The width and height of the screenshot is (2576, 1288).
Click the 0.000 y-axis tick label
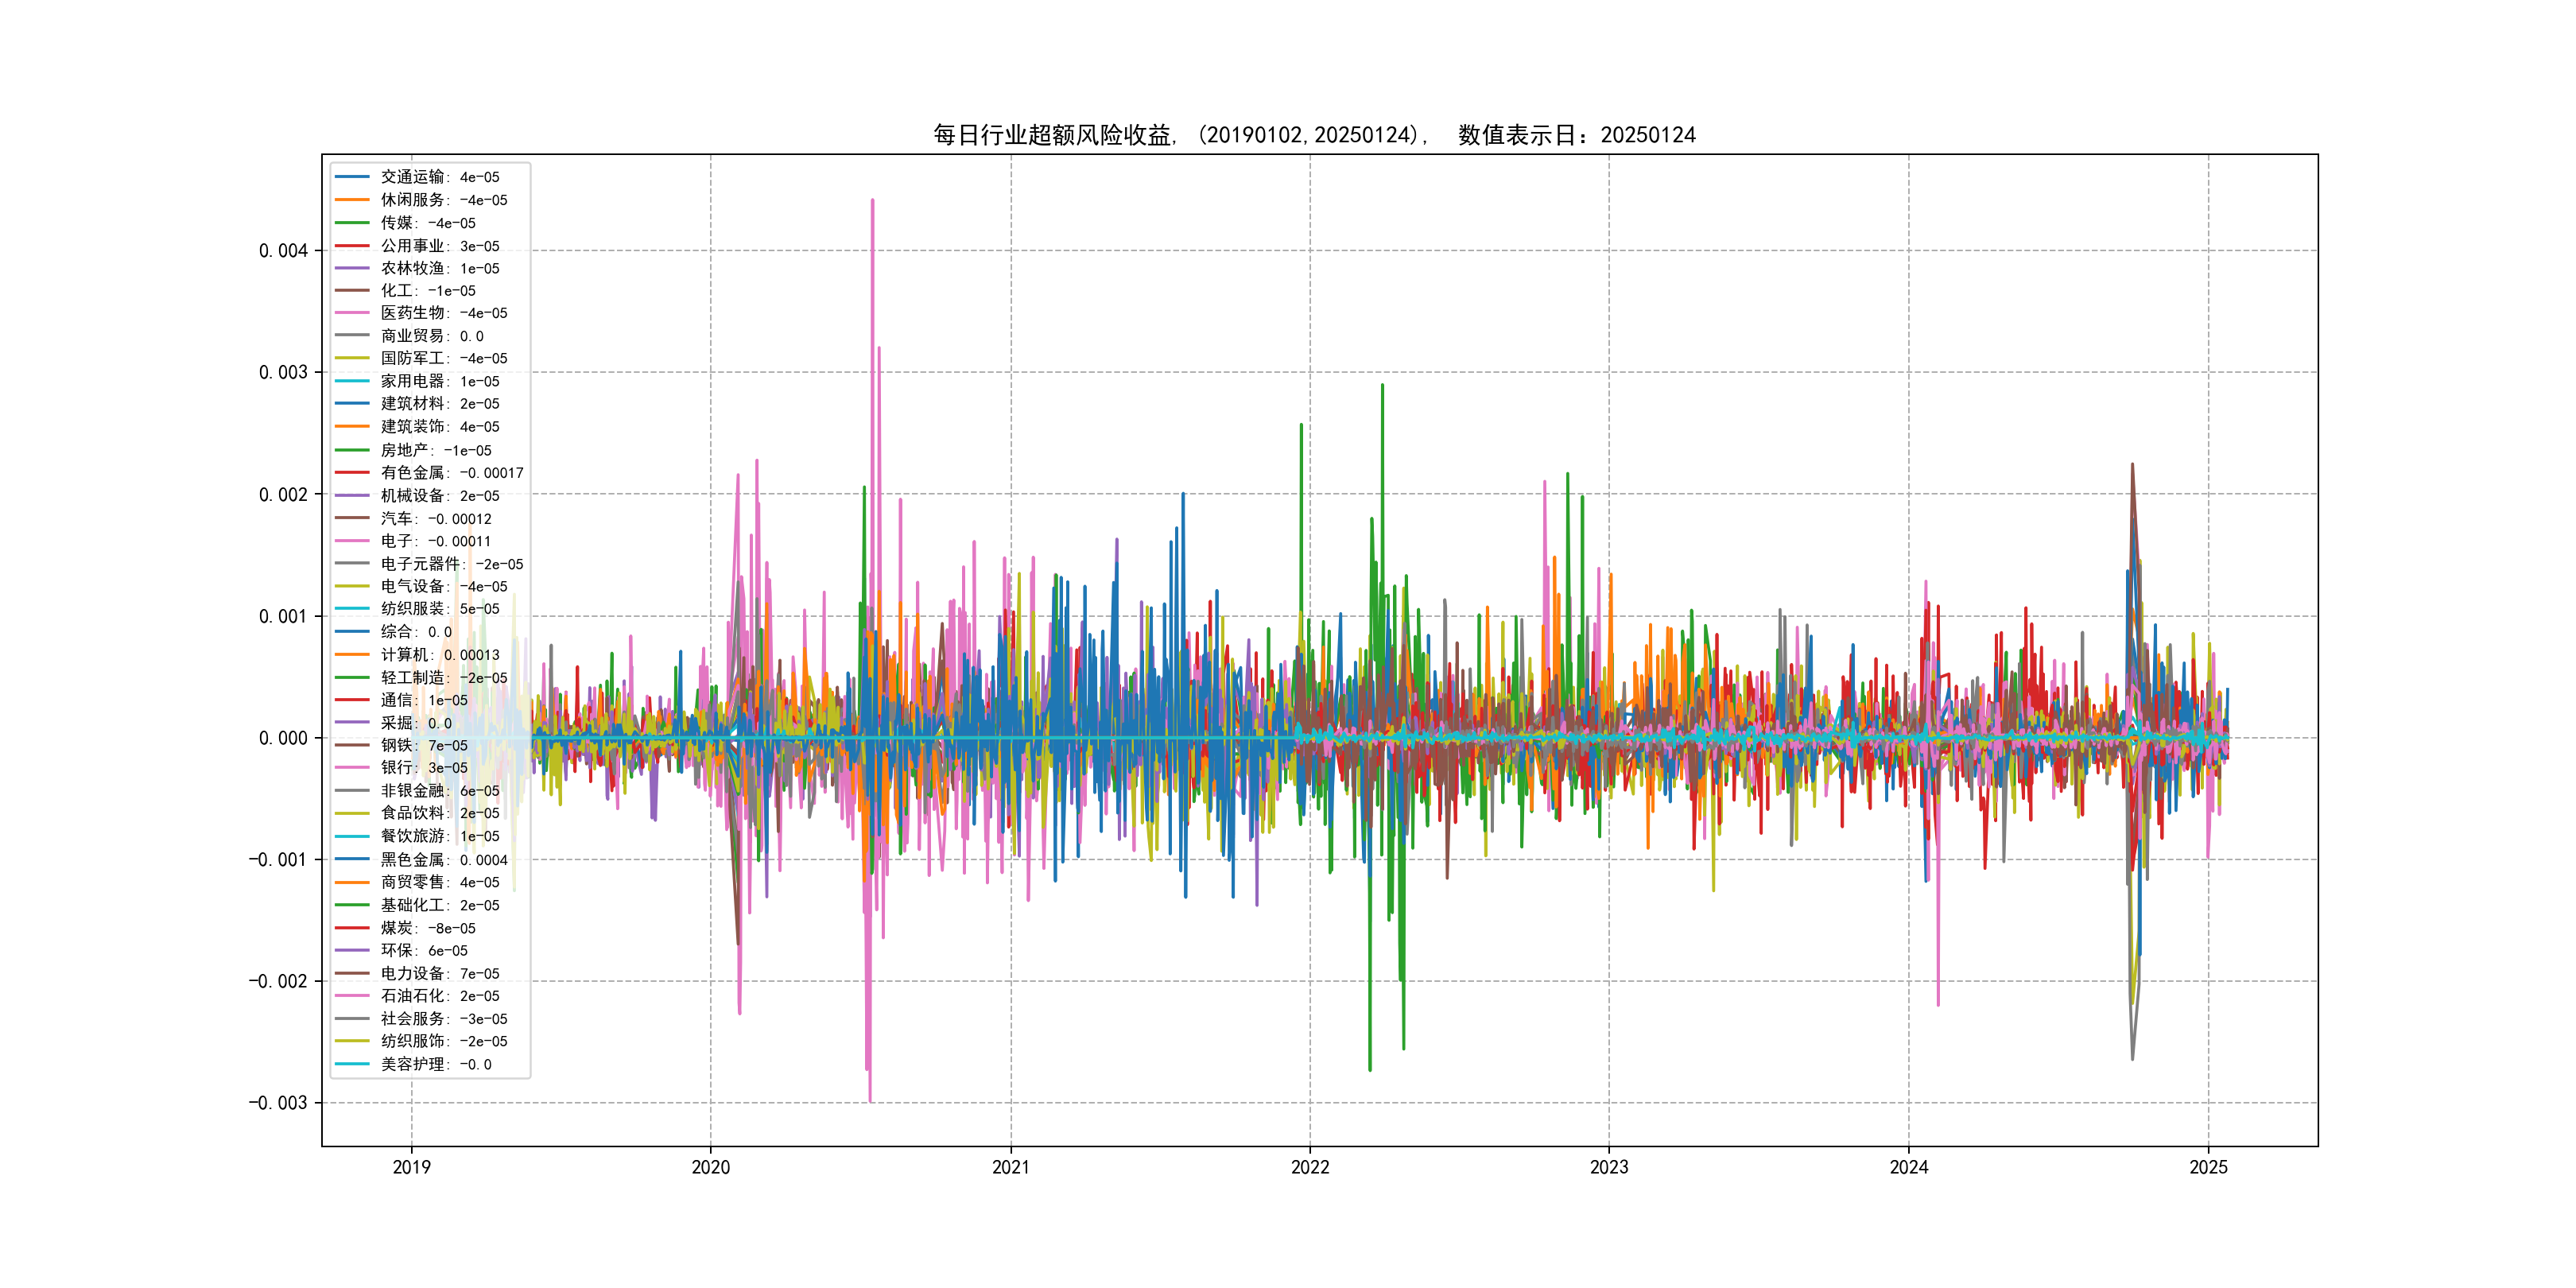(283, 738)
